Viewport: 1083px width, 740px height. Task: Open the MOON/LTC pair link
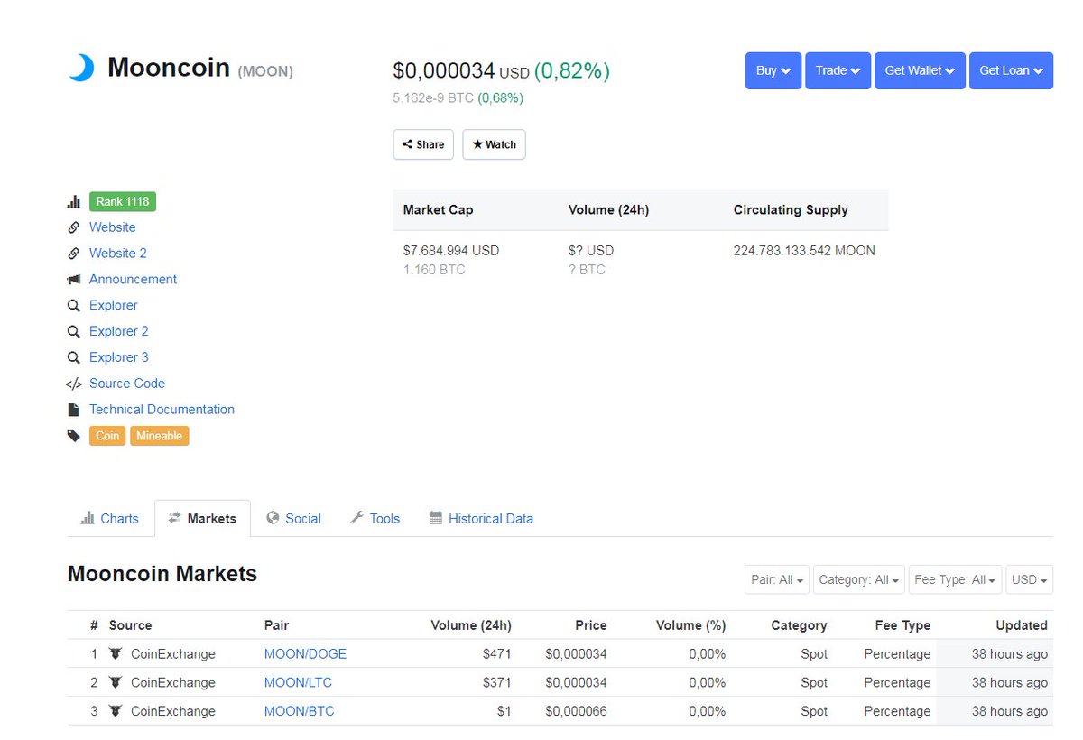tap(298, 682)
